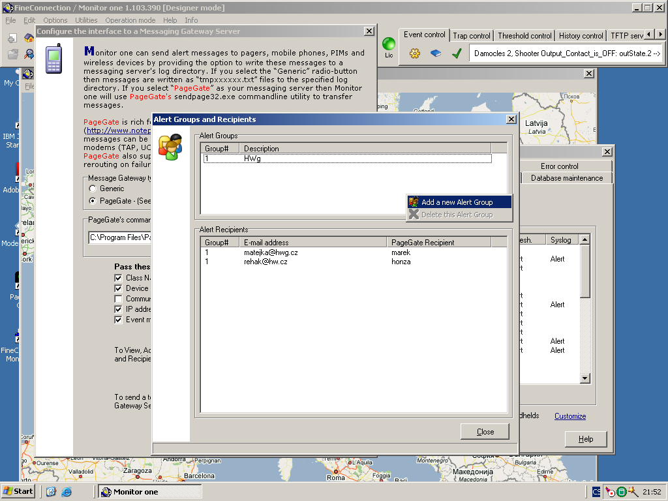Screen dimensions: 668x501
Task: Open Database maintenance tab
Action: click(x=567, y=178)
